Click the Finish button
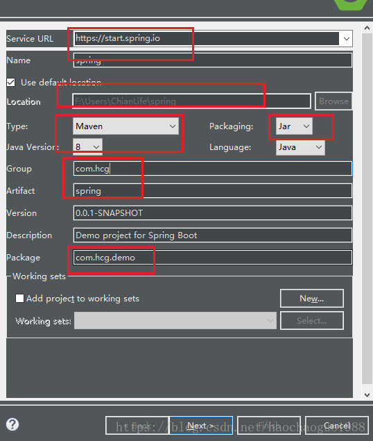This screenshot has width=373, height=441. [x=269, y=426]
